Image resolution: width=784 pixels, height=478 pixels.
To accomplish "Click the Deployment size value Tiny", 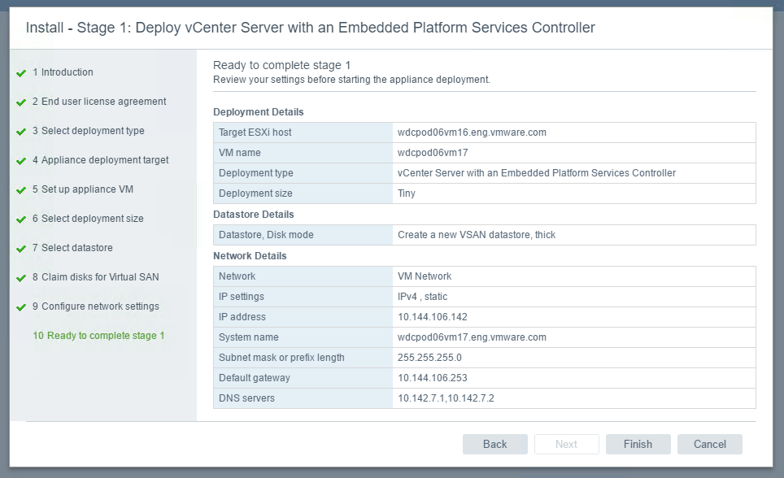I will pyautogui.click(x=407, y=193).
